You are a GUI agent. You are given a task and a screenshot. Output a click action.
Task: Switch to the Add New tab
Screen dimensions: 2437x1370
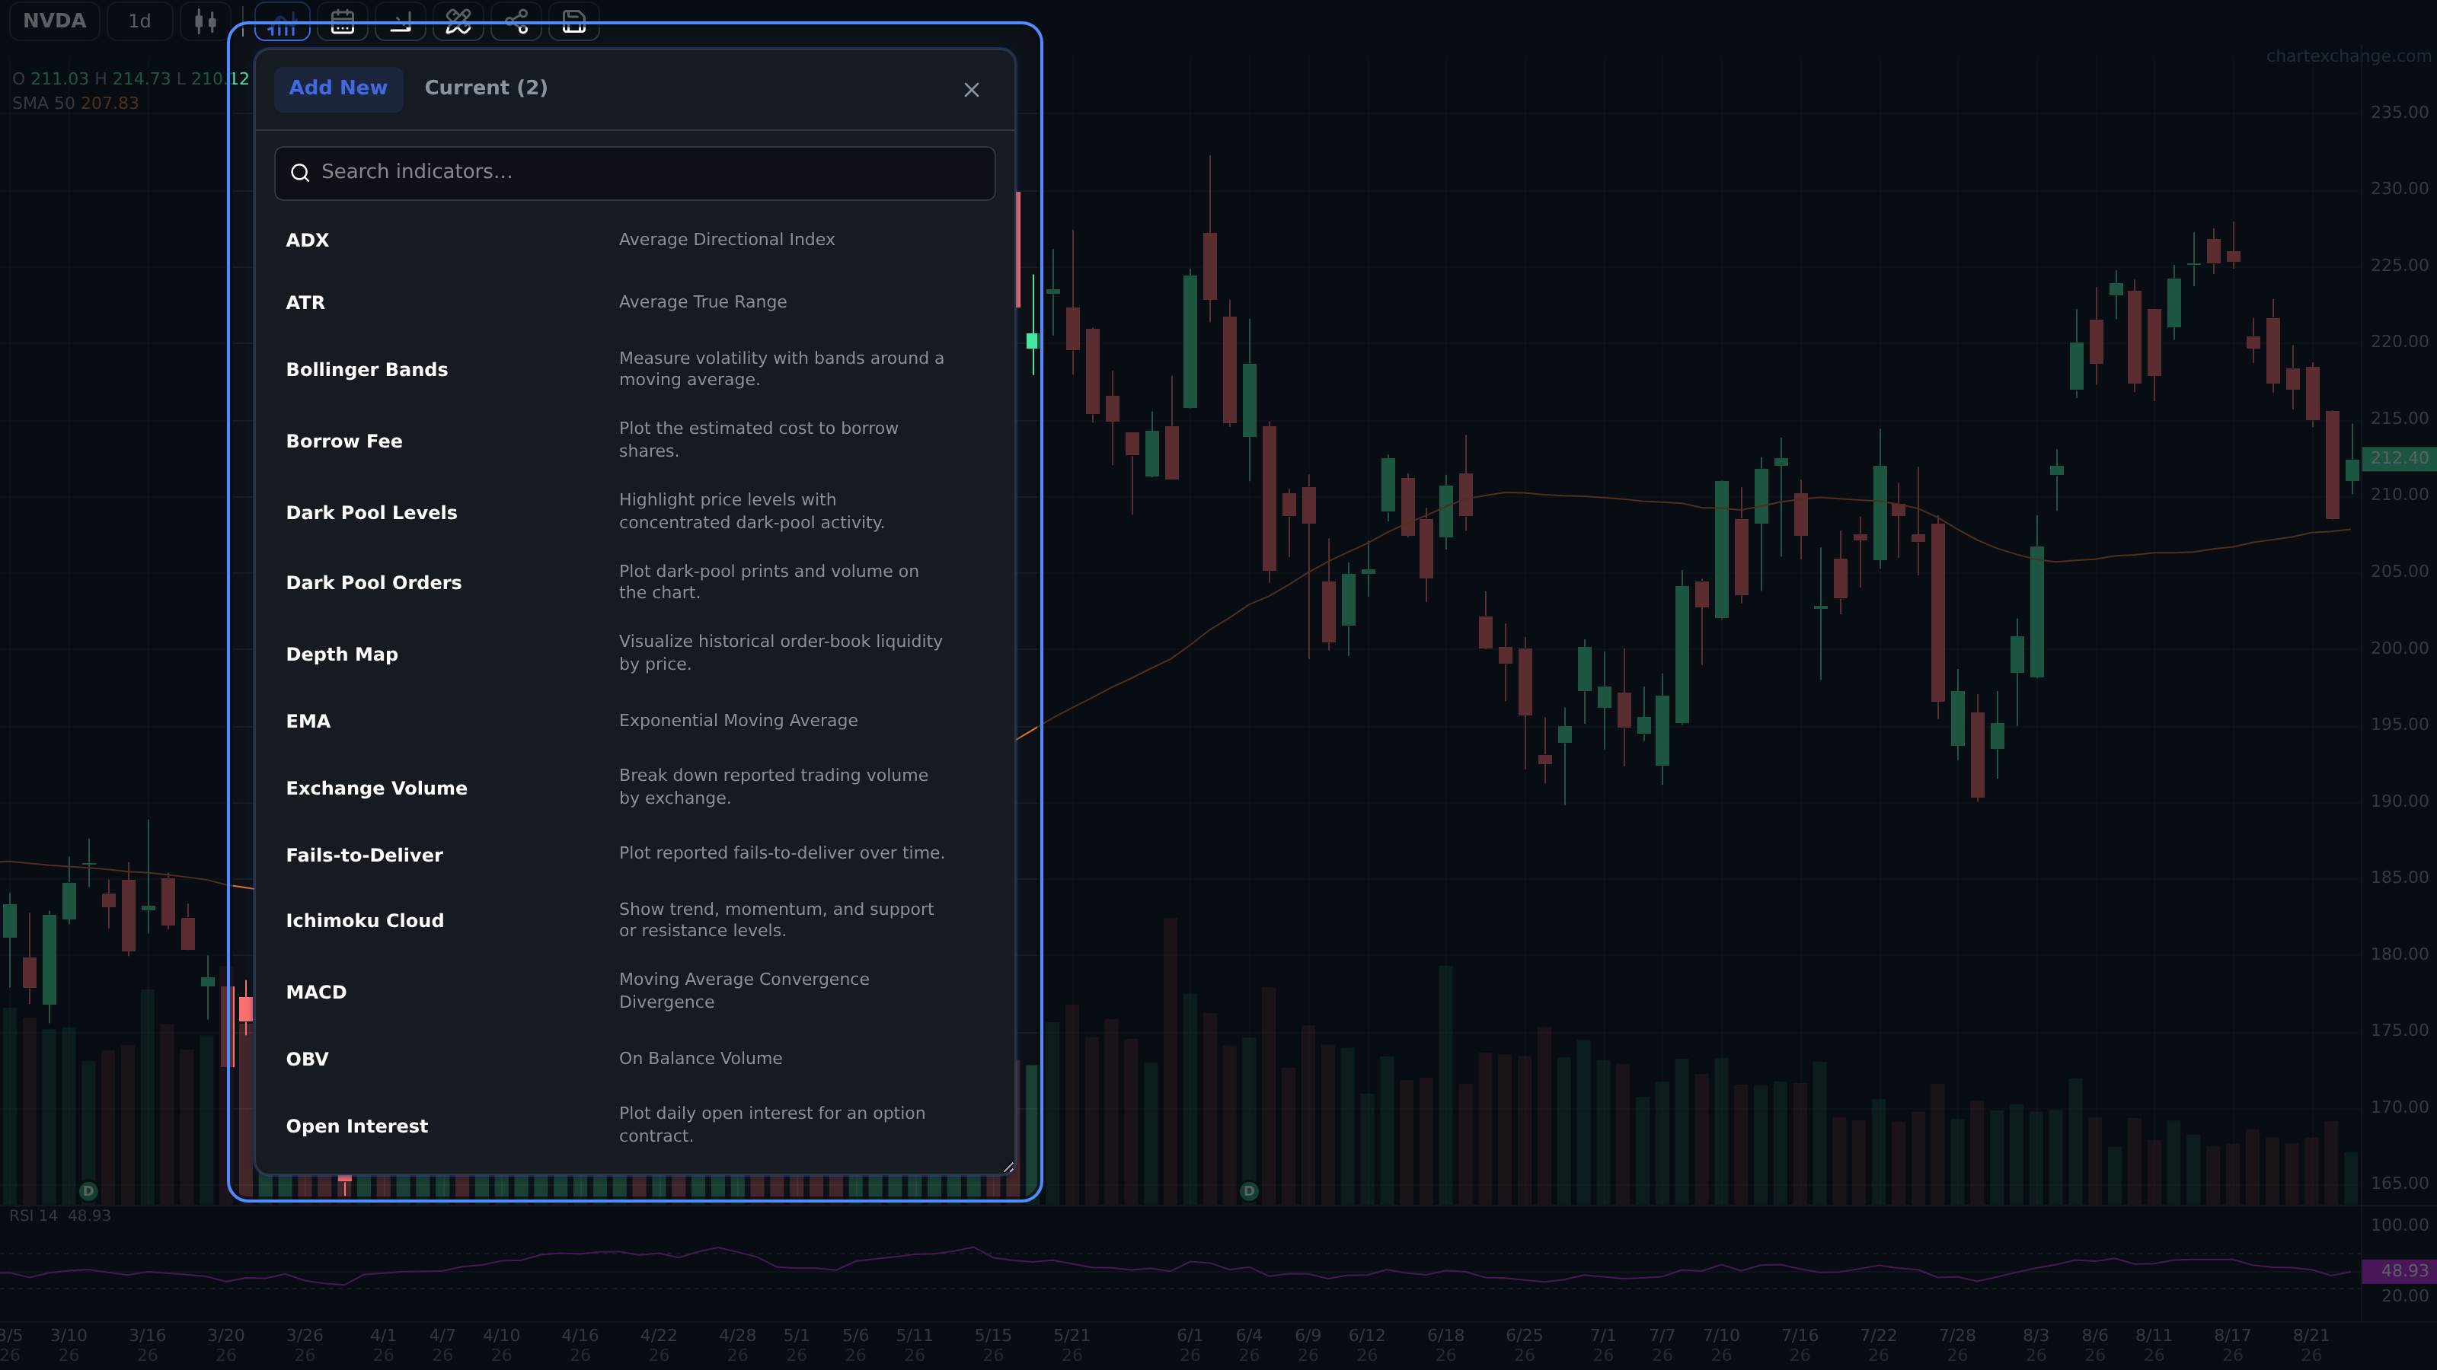(337, 88)
